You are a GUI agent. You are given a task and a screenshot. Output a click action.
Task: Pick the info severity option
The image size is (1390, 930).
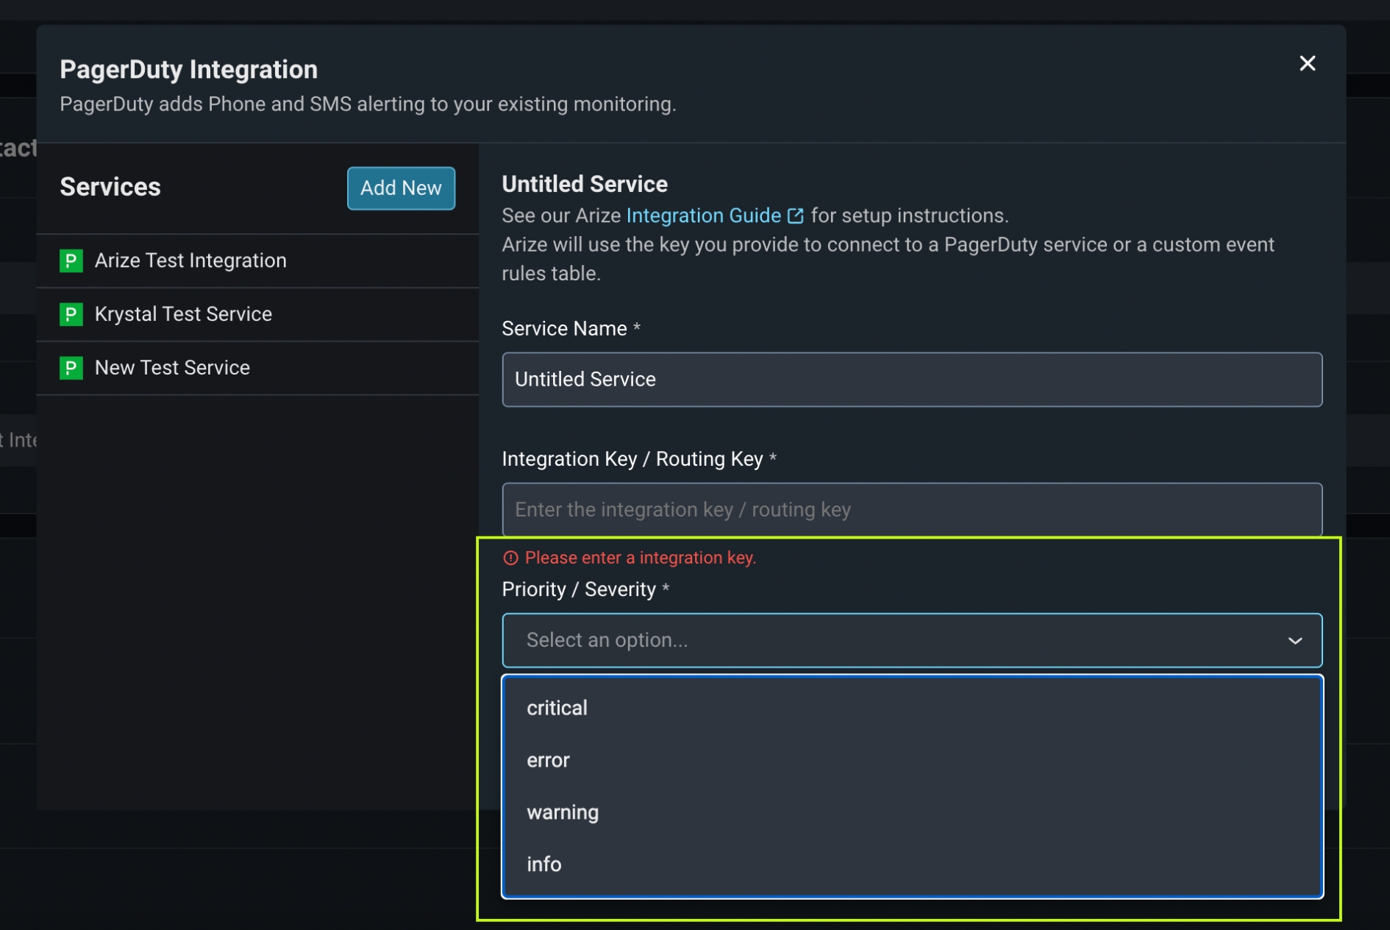point(544,865)
